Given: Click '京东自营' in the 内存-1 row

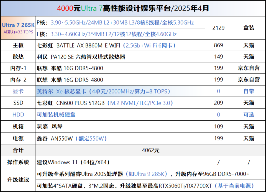Looking at the screenshot, I should [x=249, y=68].
